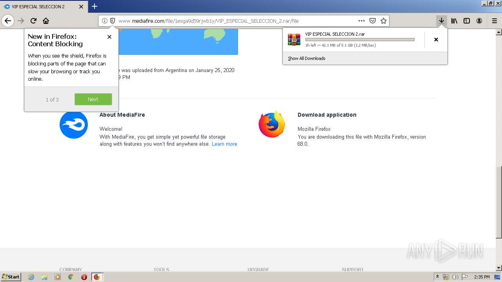The image size is (502, 282).
Task: Click the scrollbar down arrow
Action: coord(498,268)
